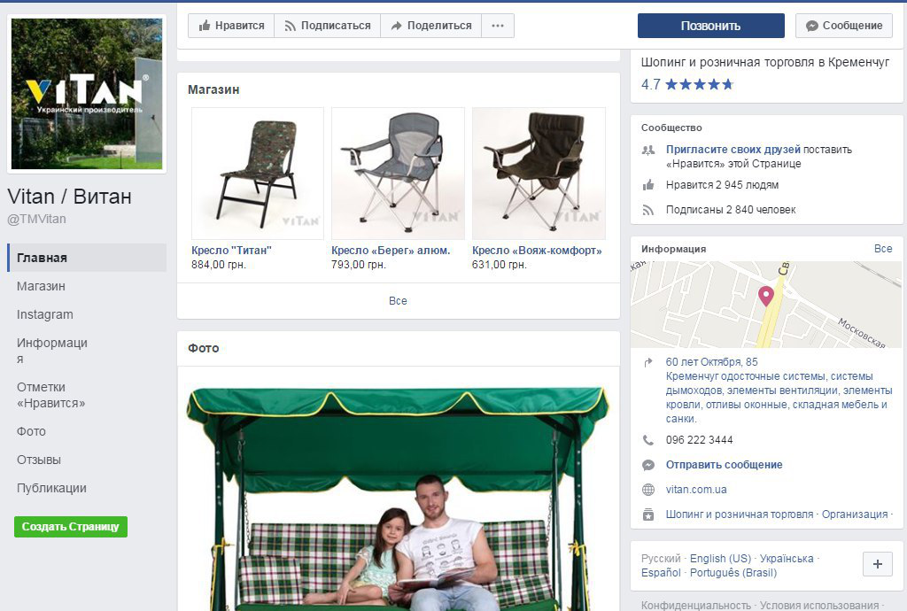Click the Организация category link
Viewport: 907px width, 611px height.
(x=855, y=514)
